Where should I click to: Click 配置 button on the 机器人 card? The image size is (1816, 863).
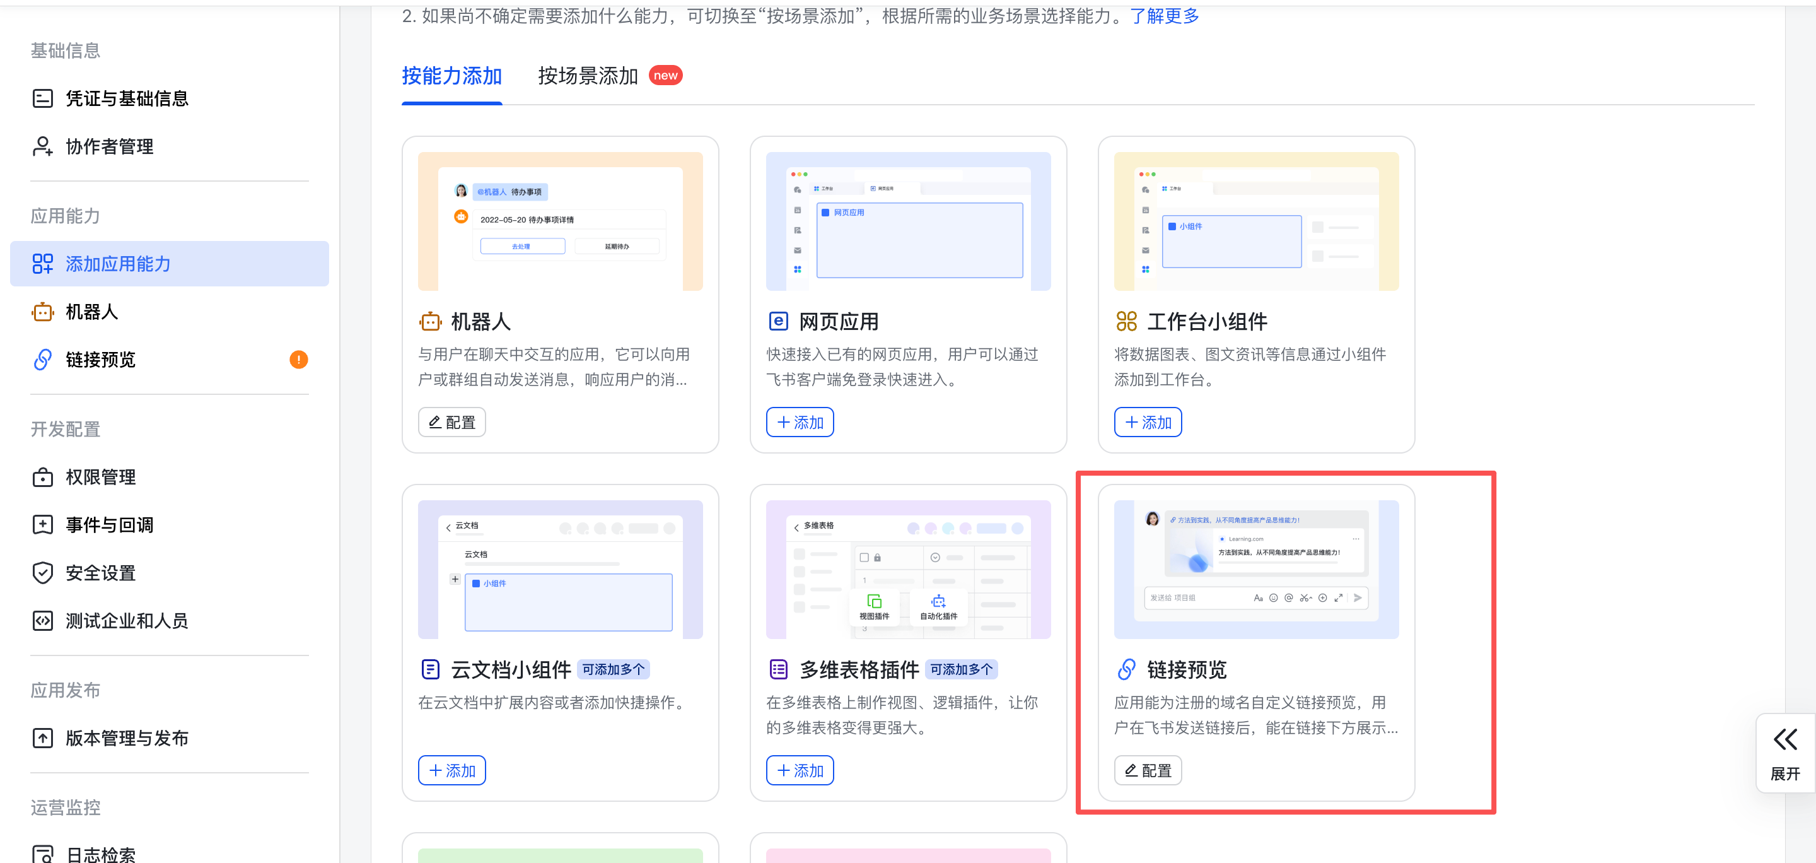click(x=452, y=422)
